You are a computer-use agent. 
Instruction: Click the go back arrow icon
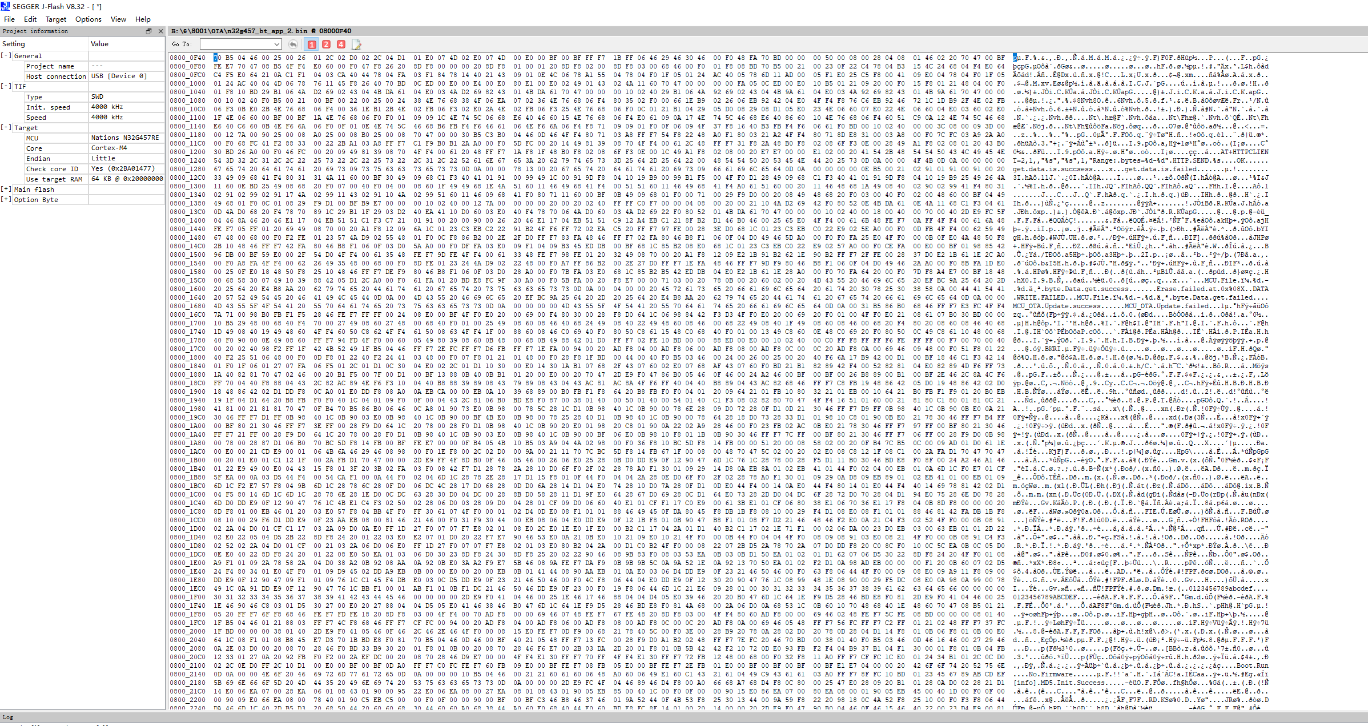click(293, 44)
